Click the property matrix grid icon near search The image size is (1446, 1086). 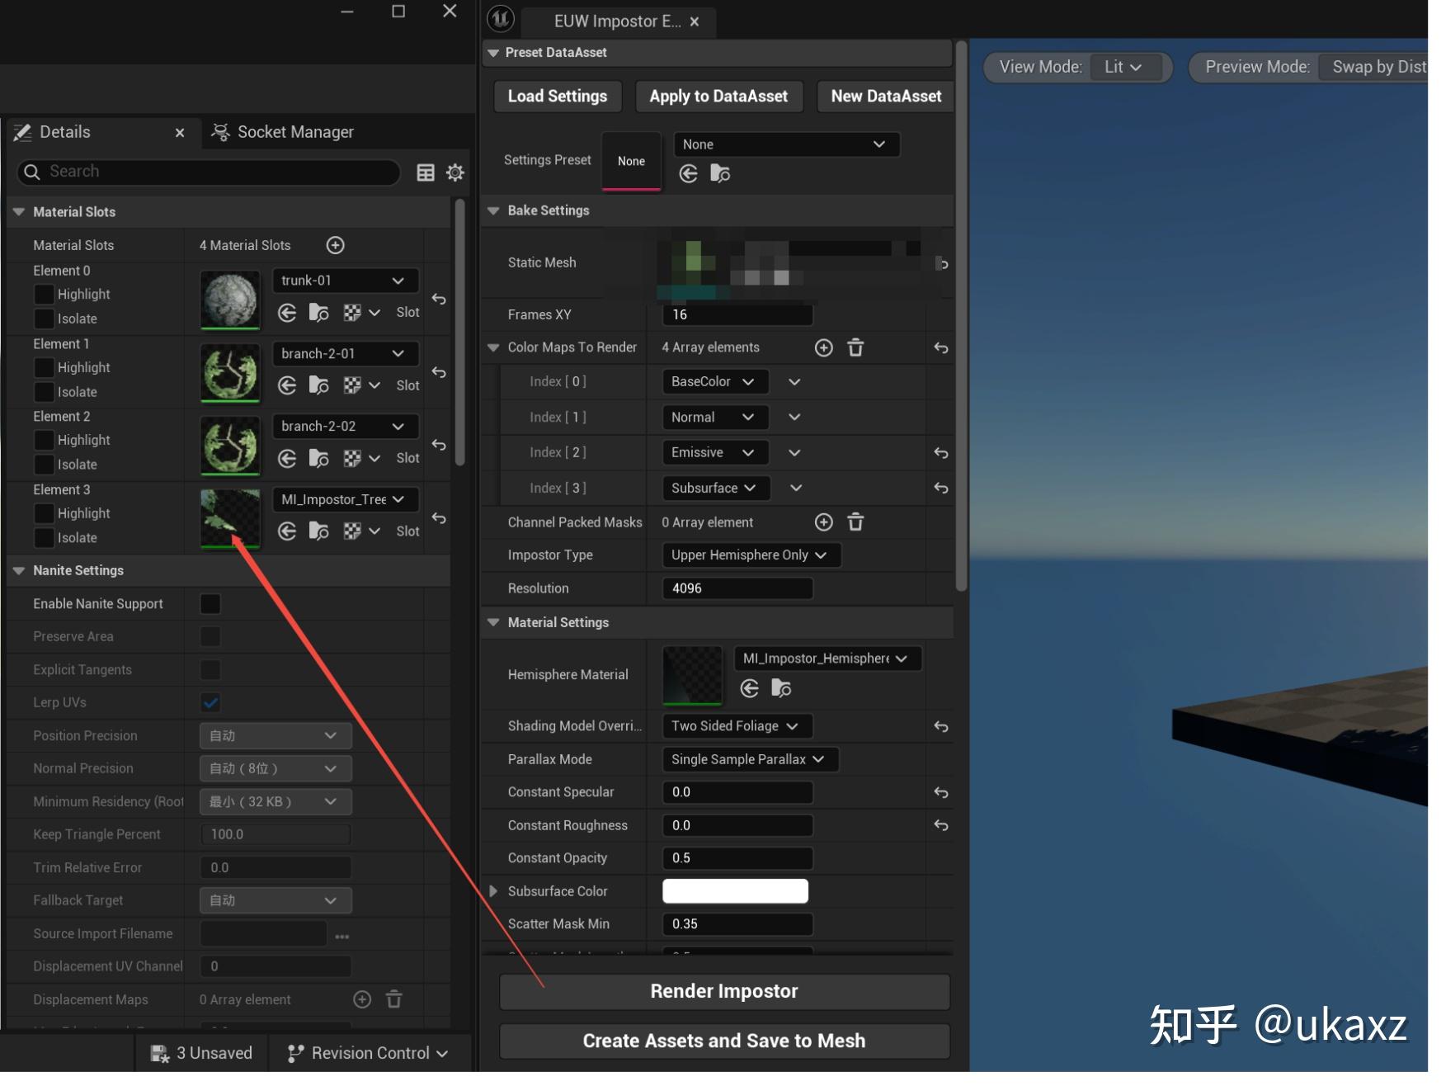coord(426,172)
